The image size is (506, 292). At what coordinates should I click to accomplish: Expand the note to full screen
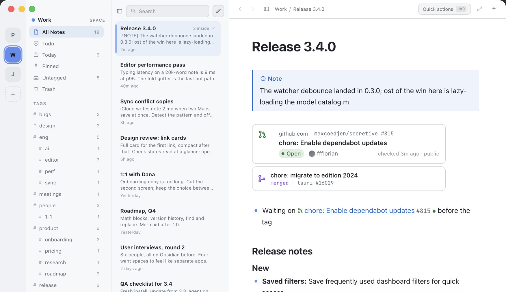click(x=480, y=9)
